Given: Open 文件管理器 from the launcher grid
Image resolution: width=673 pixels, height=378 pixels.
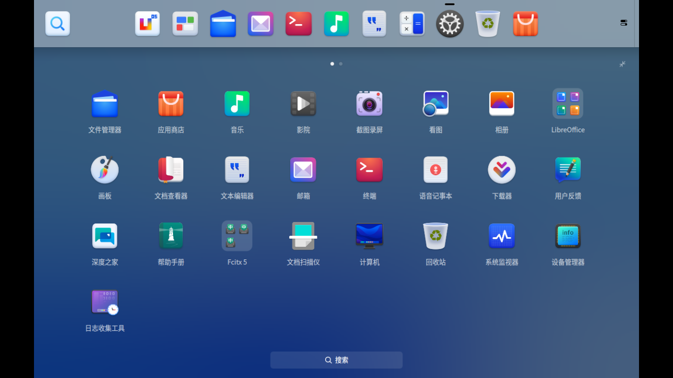Looking at the screenshot, I should point(105,104).
